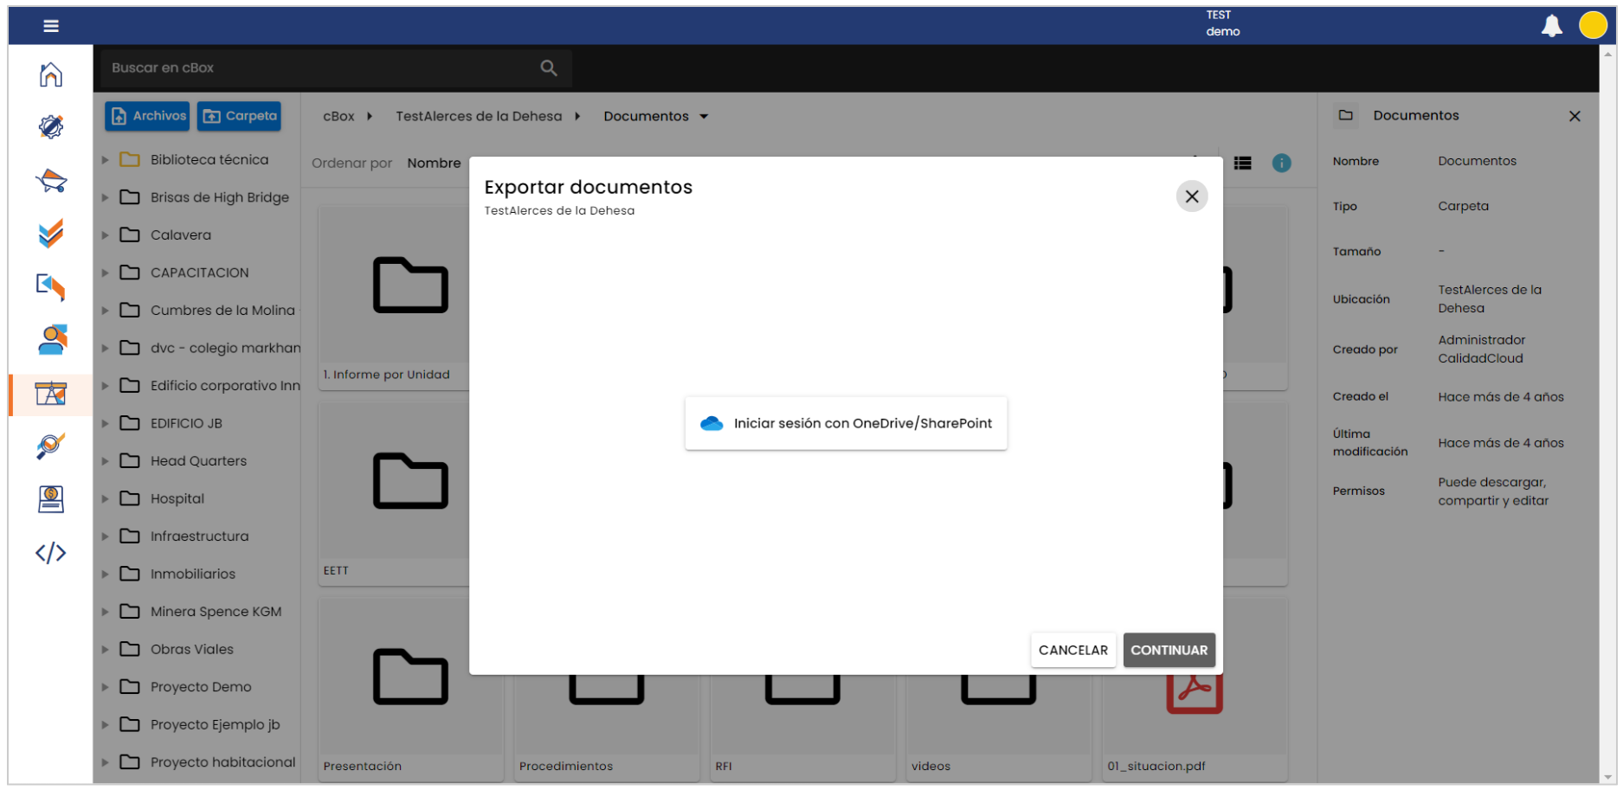
Task: Toggle the blue info icon
Action: tap(1282, 163)
